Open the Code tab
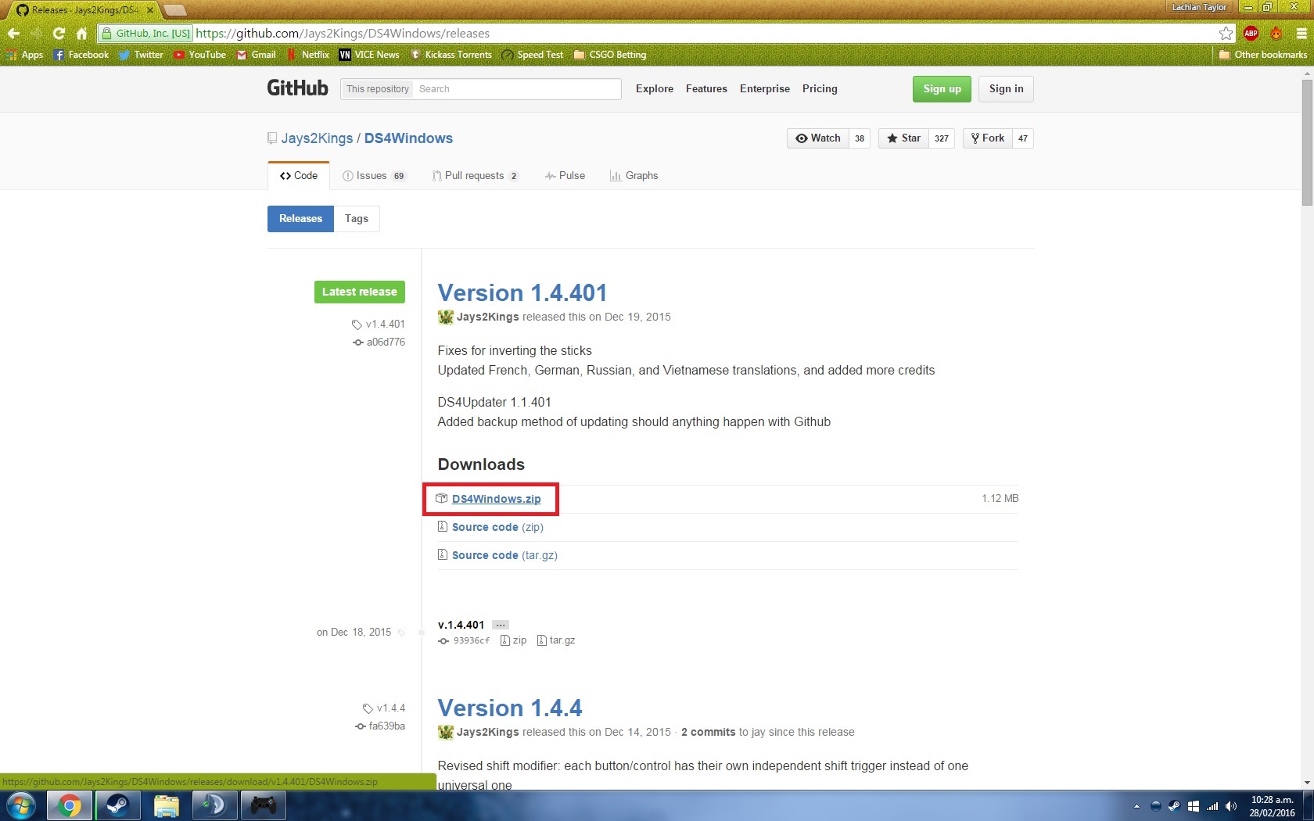 pos(299,176)
